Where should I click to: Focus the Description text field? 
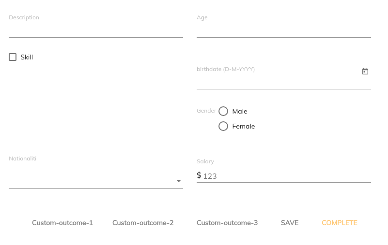(95, 30)
